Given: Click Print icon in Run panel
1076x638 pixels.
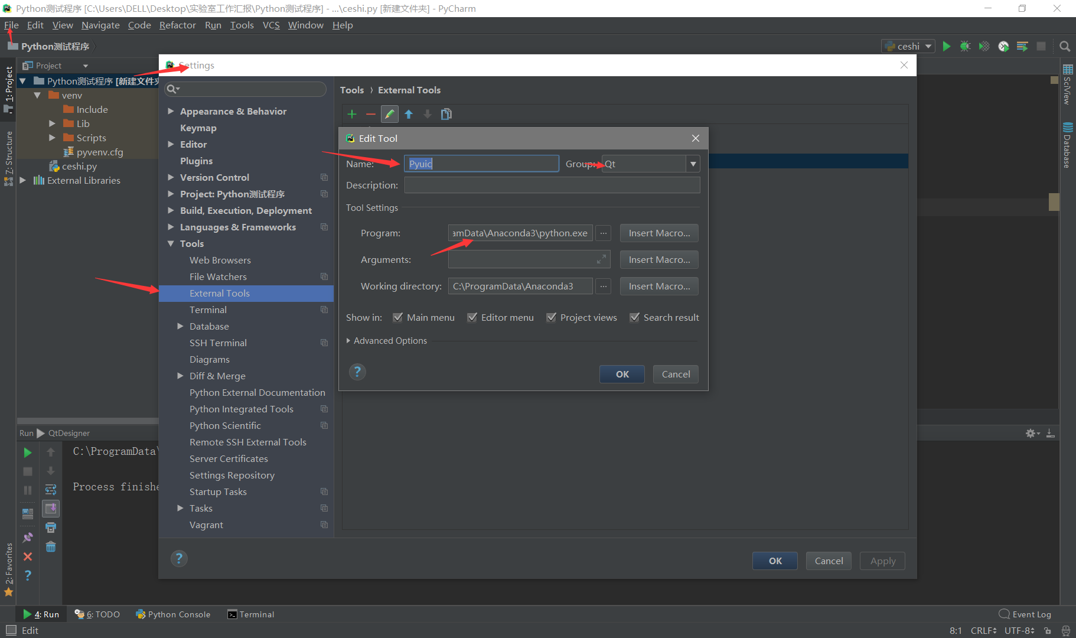Looking at the screenshot, I should pos(51,528).
